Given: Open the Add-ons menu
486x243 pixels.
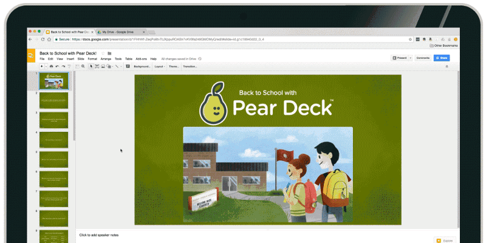Looking at the screenshot, I should pos(142,59).
